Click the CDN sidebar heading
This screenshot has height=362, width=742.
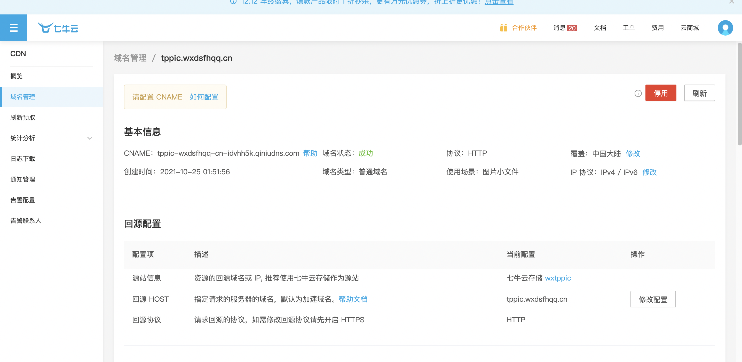pyautogui.click(x=18, y=54)
